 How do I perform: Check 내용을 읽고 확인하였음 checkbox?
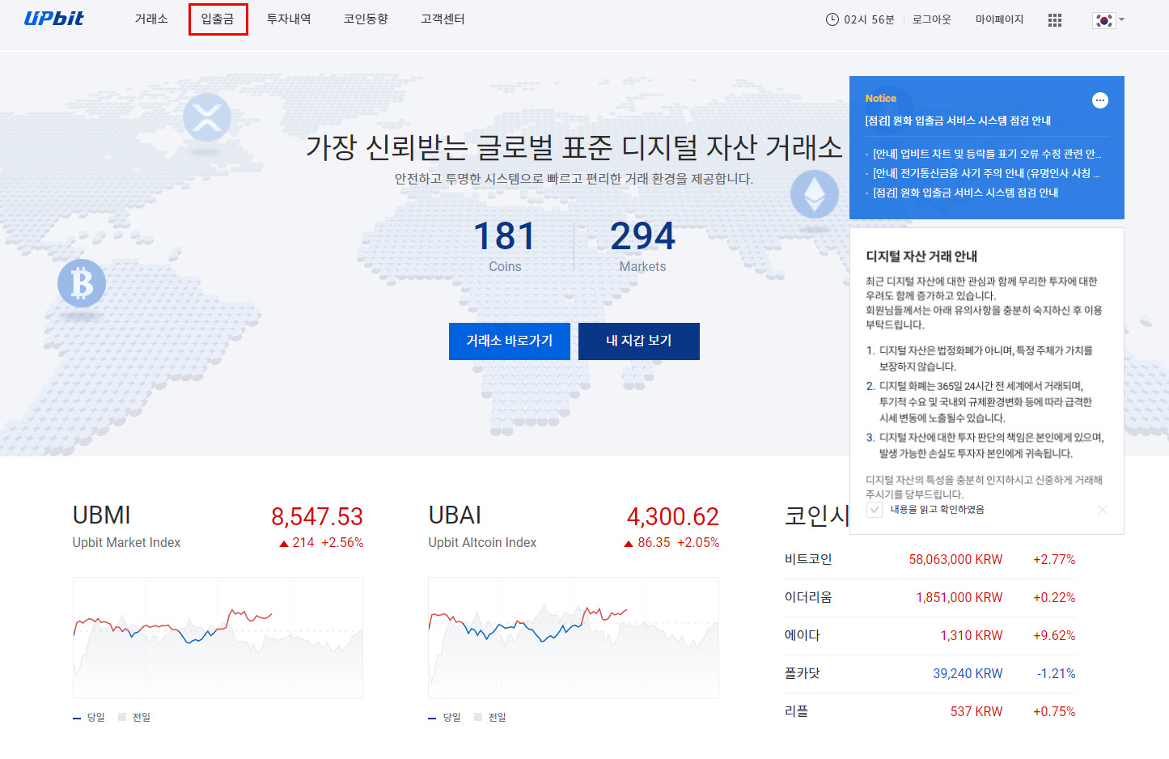coord(875,510)
